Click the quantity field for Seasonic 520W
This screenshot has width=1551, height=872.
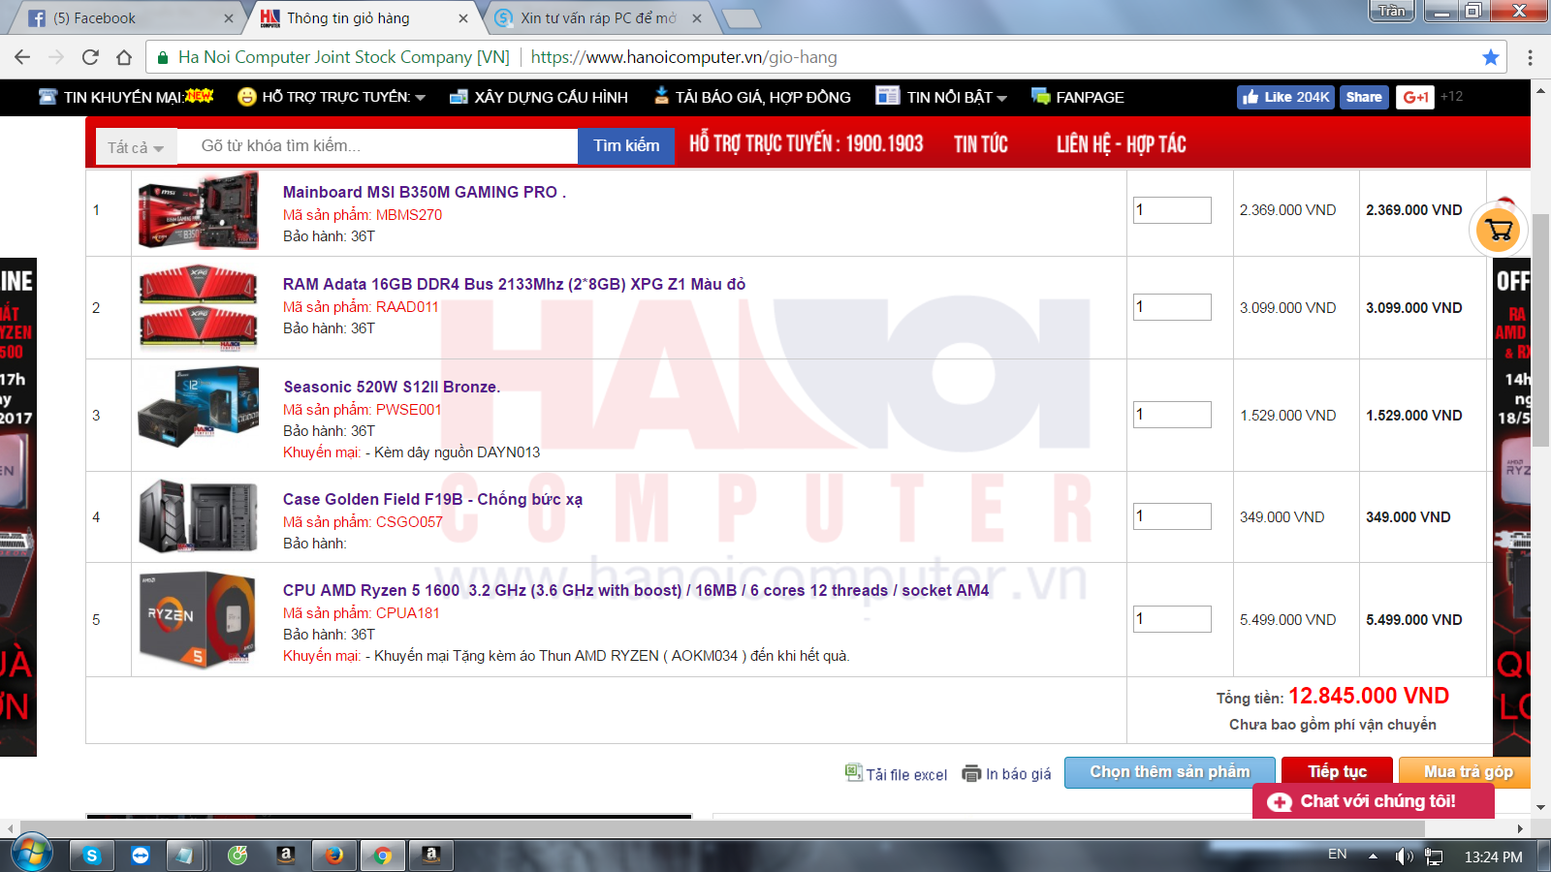point(1172,415)
